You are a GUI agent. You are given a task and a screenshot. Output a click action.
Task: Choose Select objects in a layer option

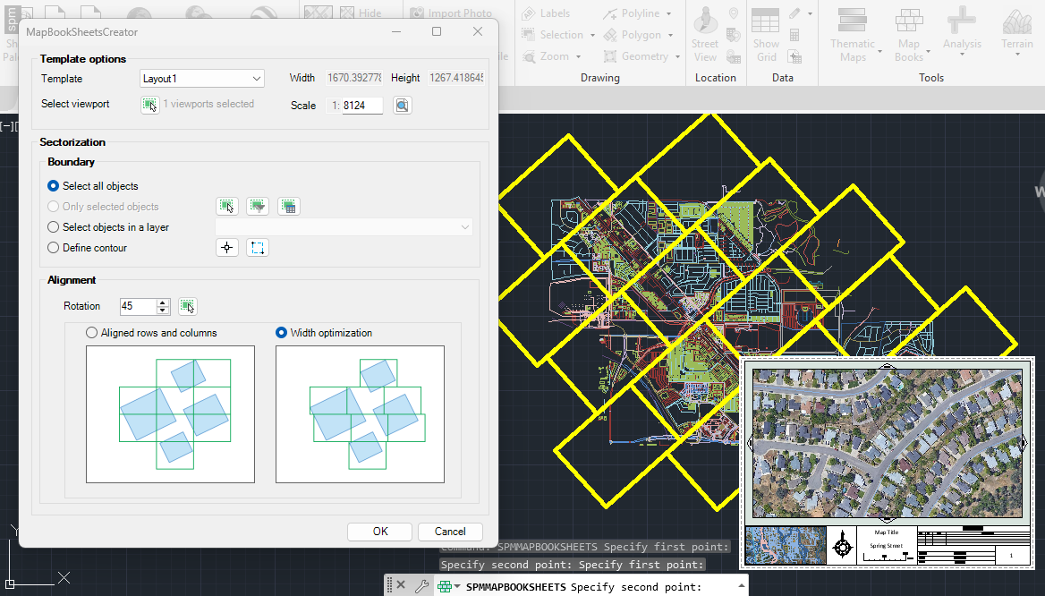[54, 227]
